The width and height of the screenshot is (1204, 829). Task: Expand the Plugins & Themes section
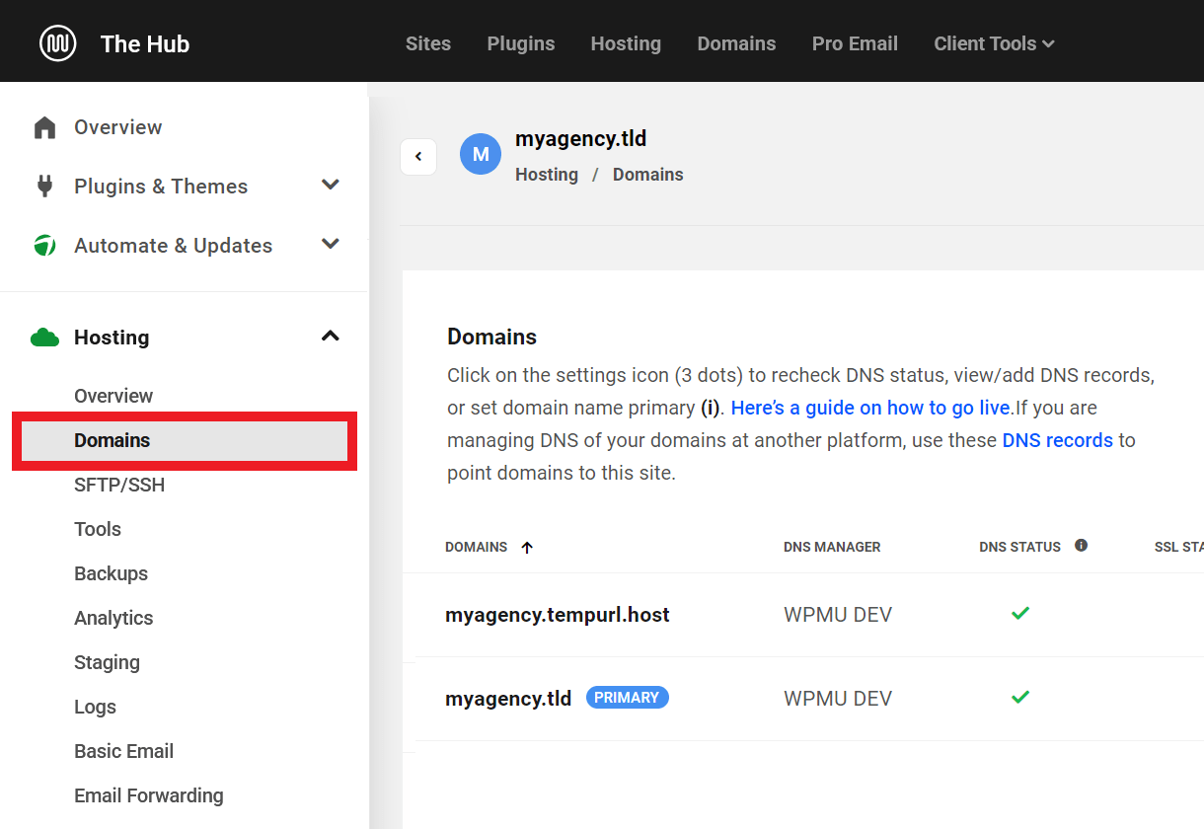pos(331,186)
